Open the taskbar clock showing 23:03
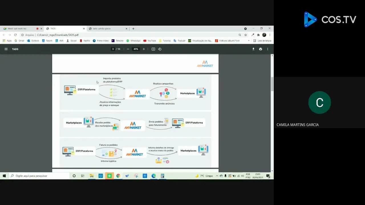The width and height of the screenshot is (365, 205). [x=257, y=176]
